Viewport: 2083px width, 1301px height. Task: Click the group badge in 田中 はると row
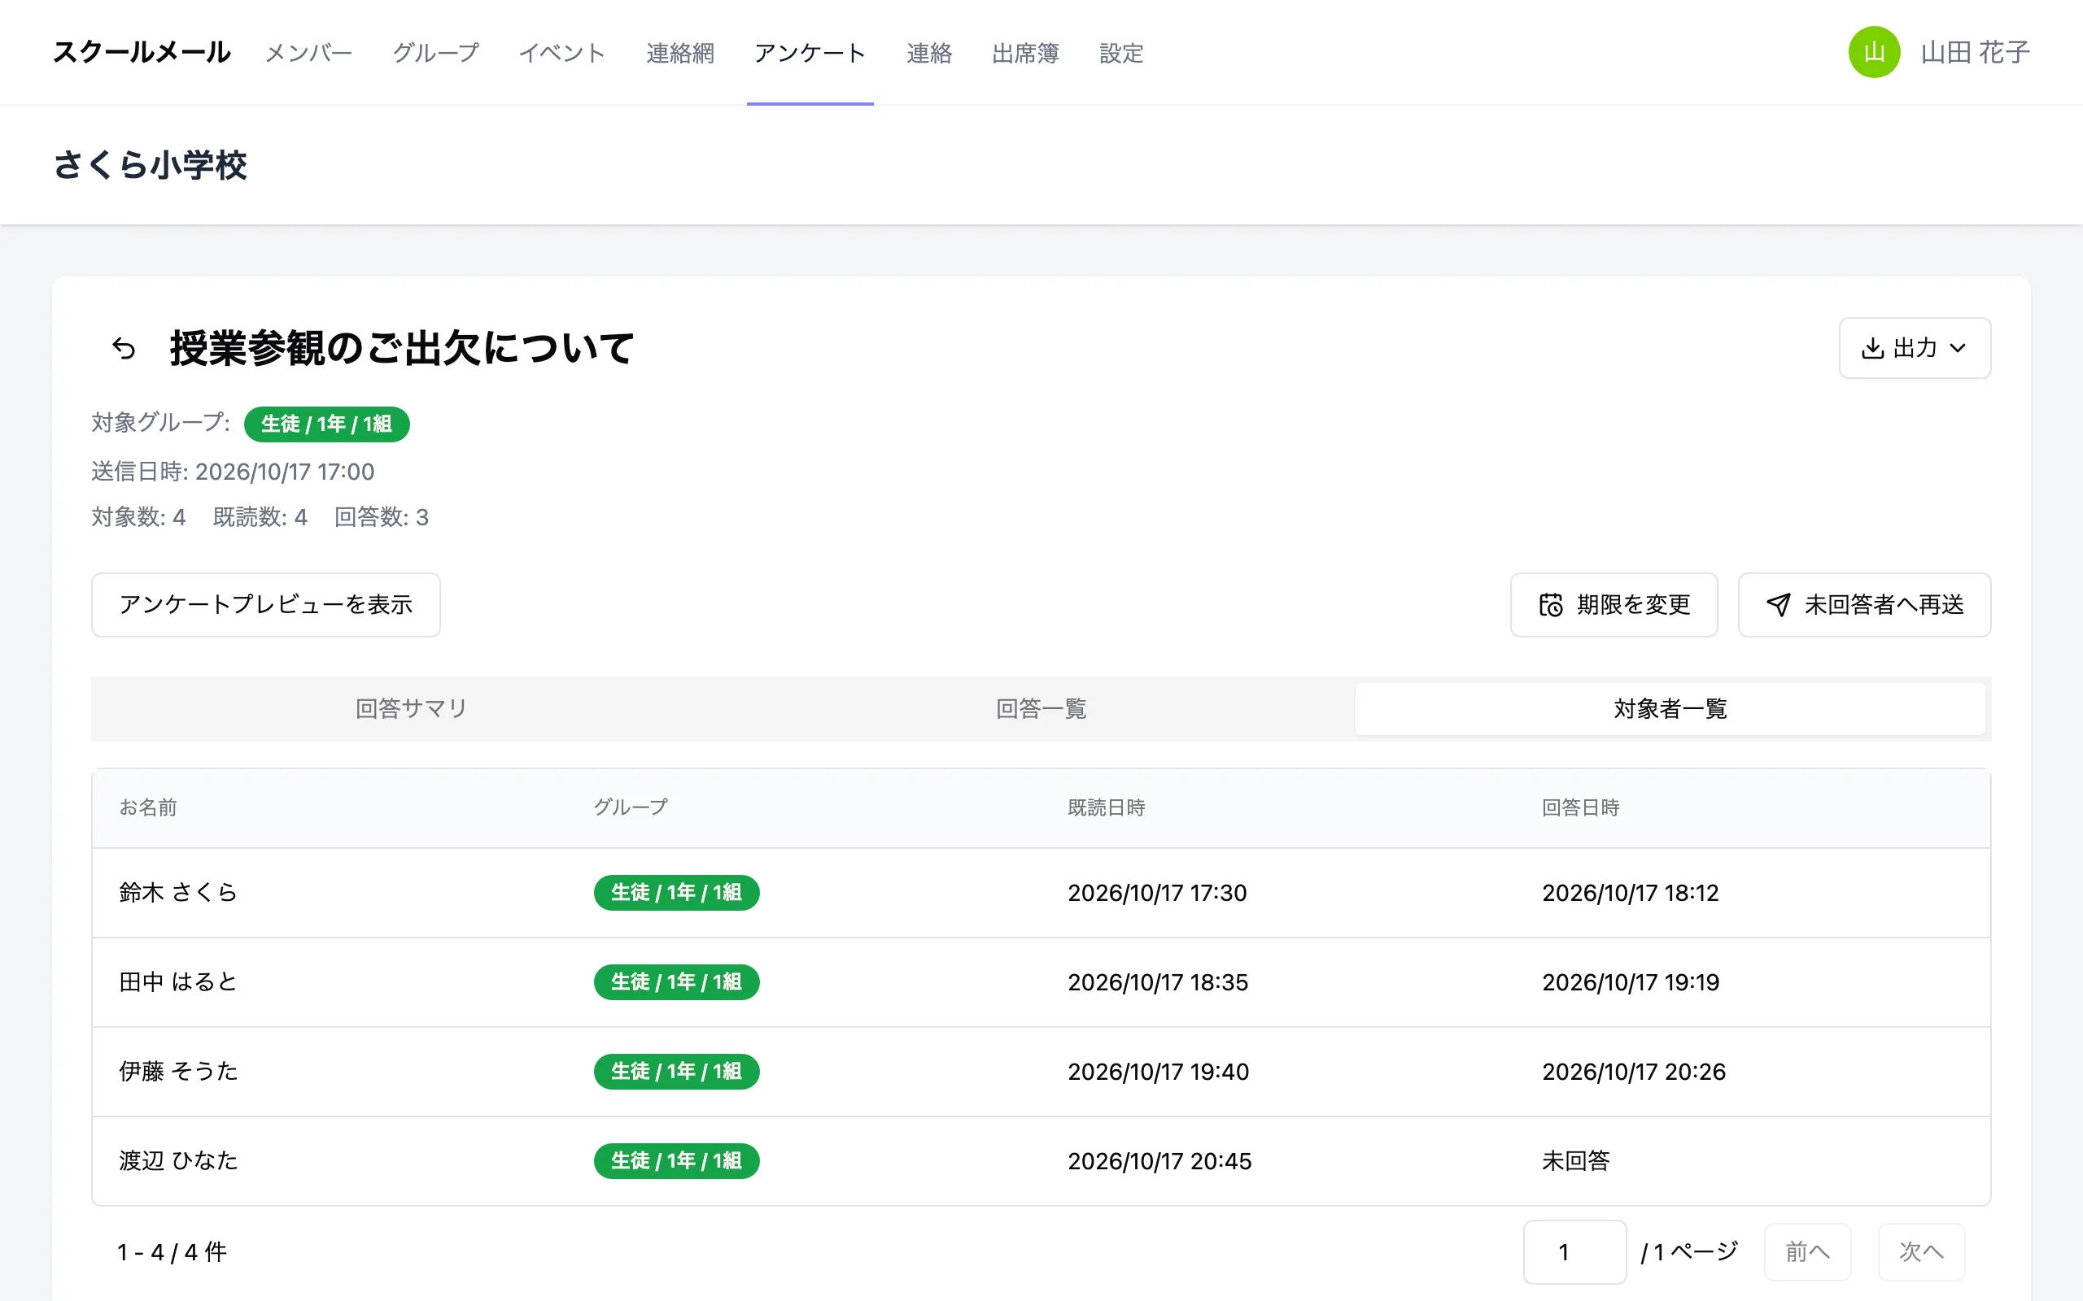pyautogui.click(x=676, y=981)
